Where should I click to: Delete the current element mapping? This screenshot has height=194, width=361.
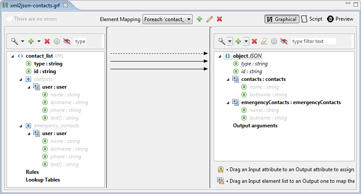pos(219,19)
